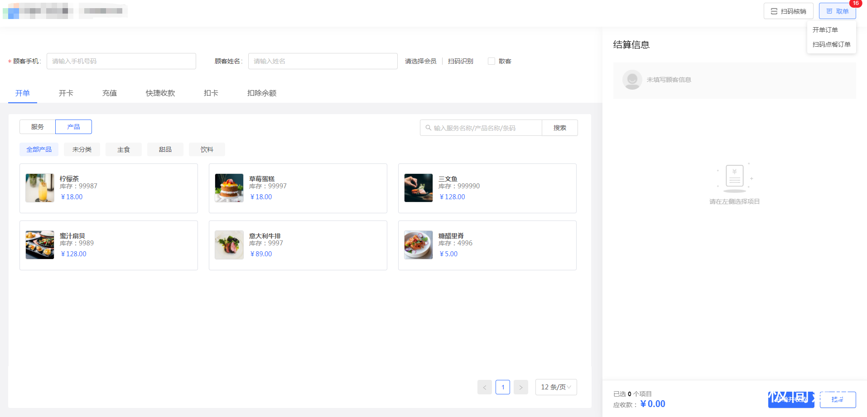Click the 应收款 amount ¥0.00
The image size is (867, 417).
[653, 404]
